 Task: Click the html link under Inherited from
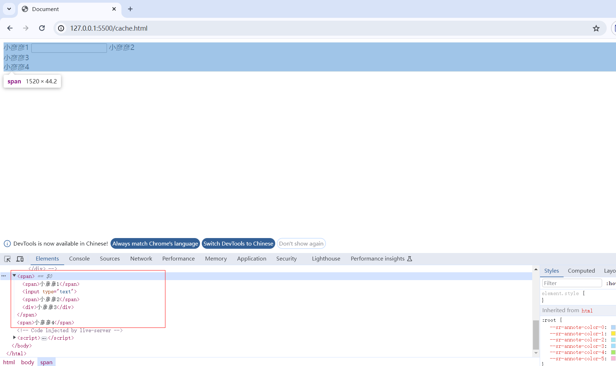587,311
